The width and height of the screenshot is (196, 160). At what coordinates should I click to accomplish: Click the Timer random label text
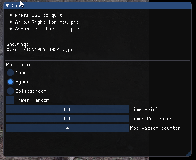pyautogui.click(x=32, y=100)
